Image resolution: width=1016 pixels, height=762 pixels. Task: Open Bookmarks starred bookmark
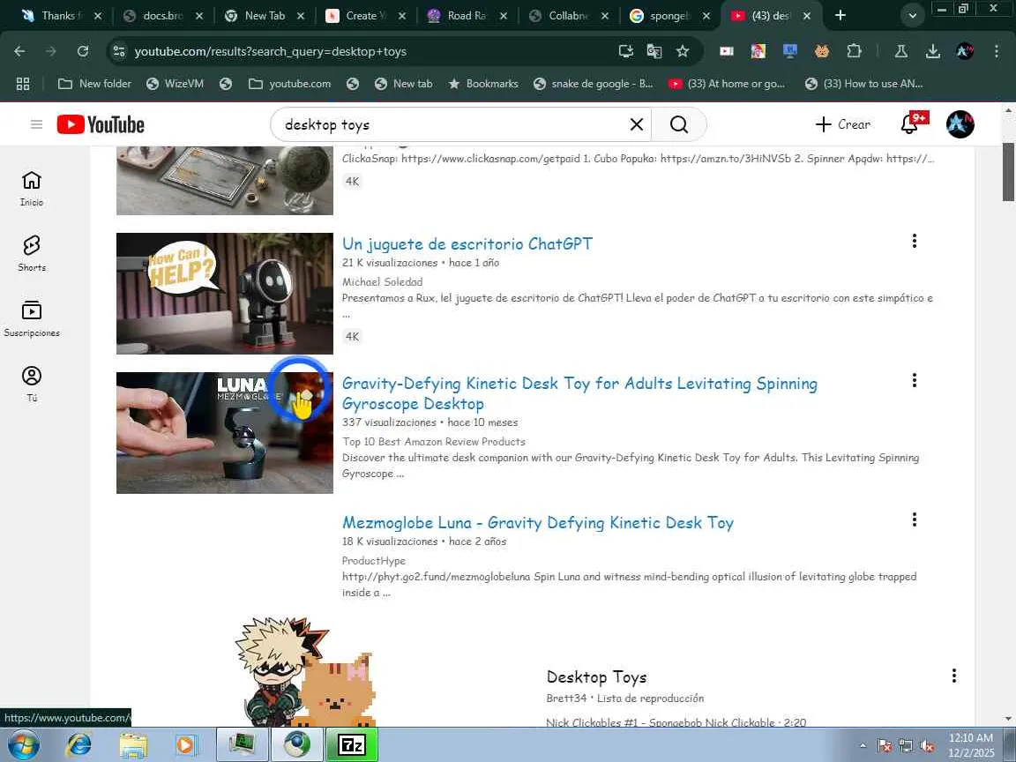pos(483,84)
